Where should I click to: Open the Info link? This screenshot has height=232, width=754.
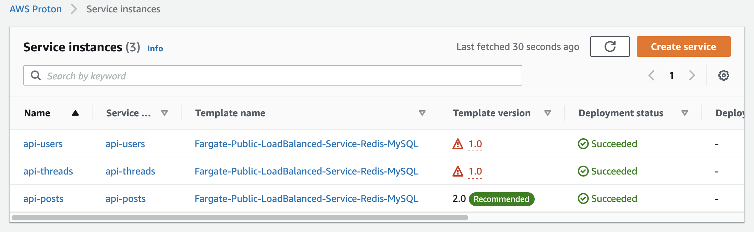coord(155,48)
